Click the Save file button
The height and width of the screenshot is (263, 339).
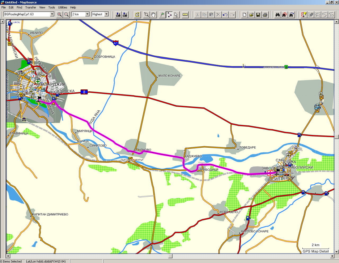(x=258, y=15)
